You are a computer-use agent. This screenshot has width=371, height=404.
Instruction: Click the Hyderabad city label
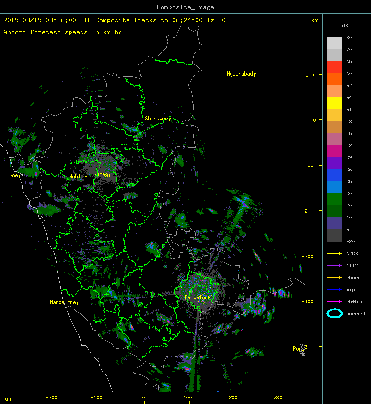(240, 74)
